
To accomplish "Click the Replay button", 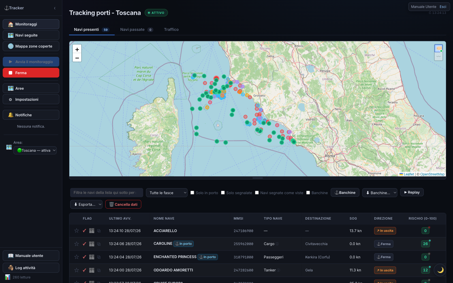I will 412,192.
